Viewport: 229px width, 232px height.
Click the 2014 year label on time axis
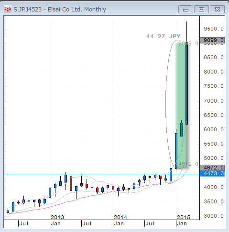[x=120, y=217]
